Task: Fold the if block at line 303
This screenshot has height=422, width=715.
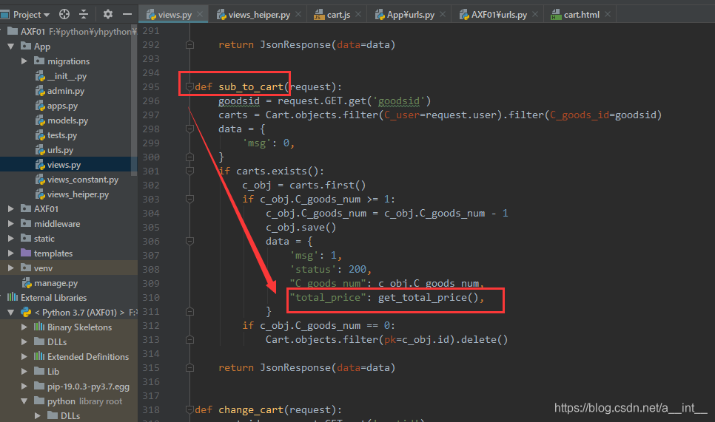Action: coord(189,199)
